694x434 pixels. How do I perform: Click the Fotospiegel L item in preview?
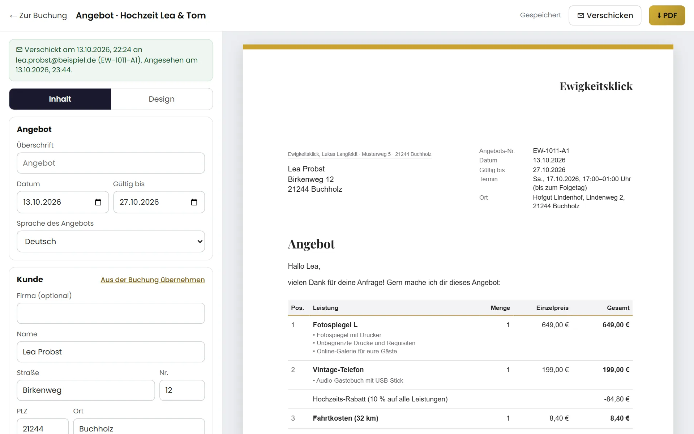click(x=335, y=325)
